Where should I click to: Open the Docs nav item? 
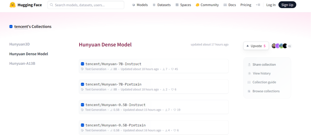click(x=230, y=5)
